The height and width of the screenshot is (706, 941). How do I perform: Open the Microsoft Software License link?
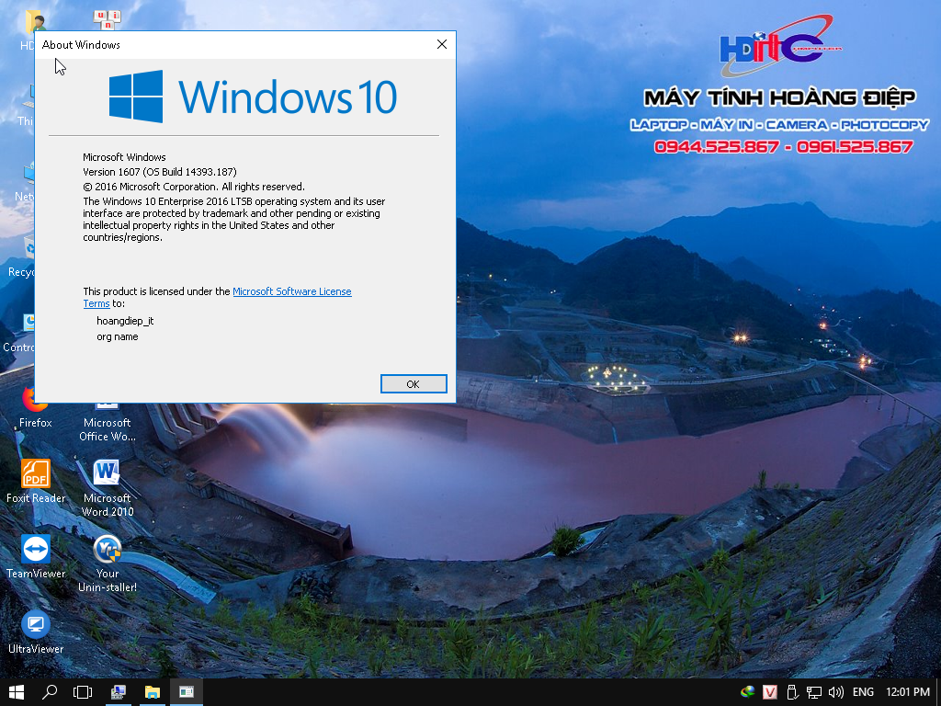point(291,291)
